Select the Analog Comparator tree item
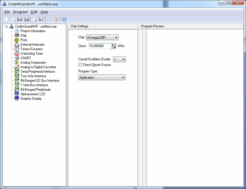This screenshot has width=246, height=189. [33, 63]
